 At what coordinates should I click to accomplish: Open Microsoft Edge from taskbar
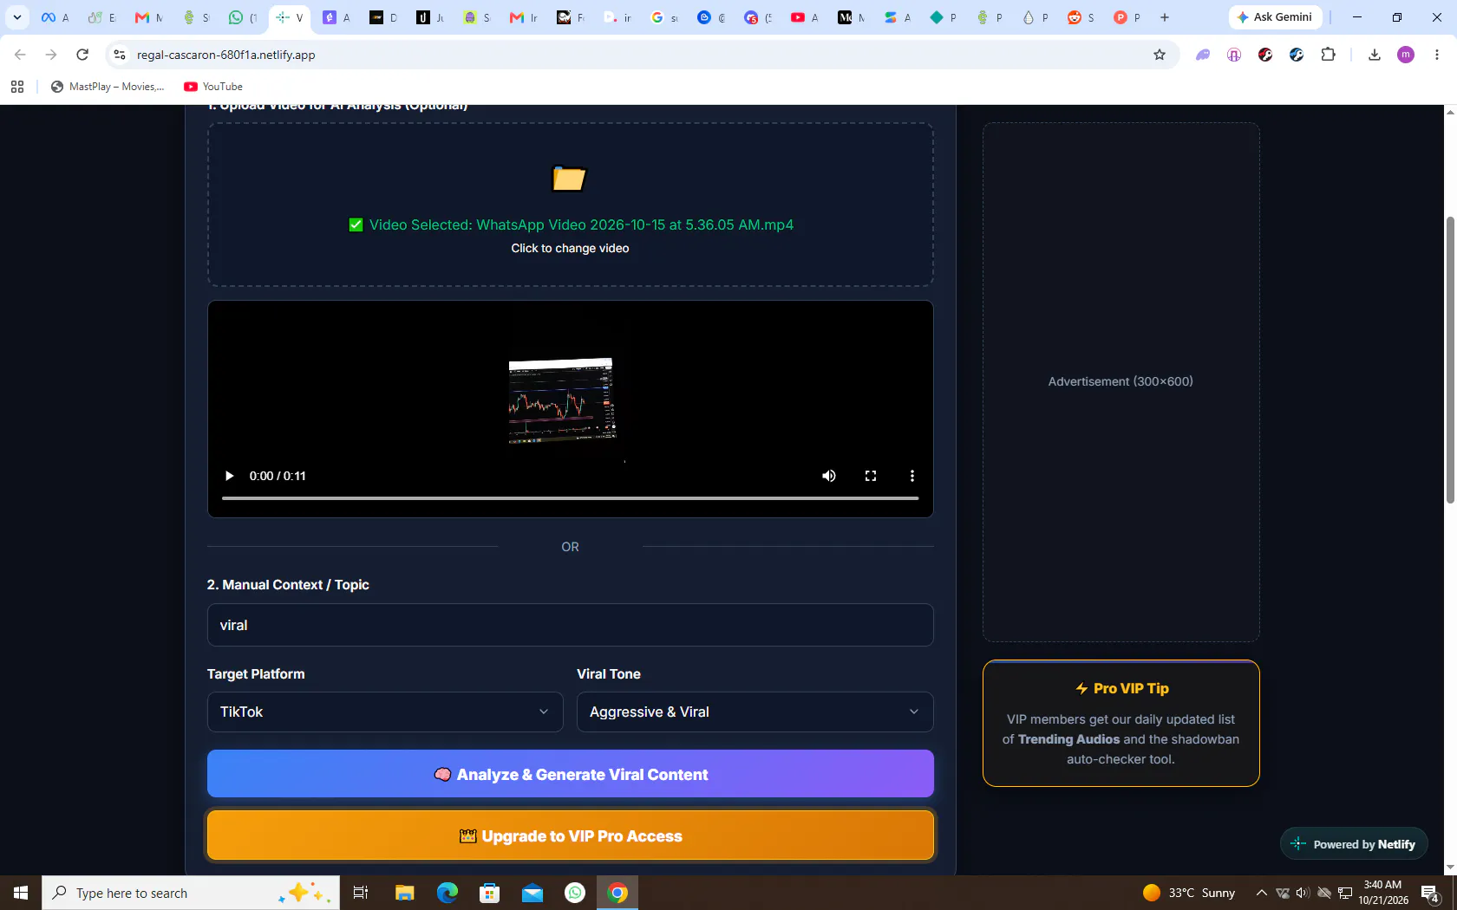tap(448, 893)
